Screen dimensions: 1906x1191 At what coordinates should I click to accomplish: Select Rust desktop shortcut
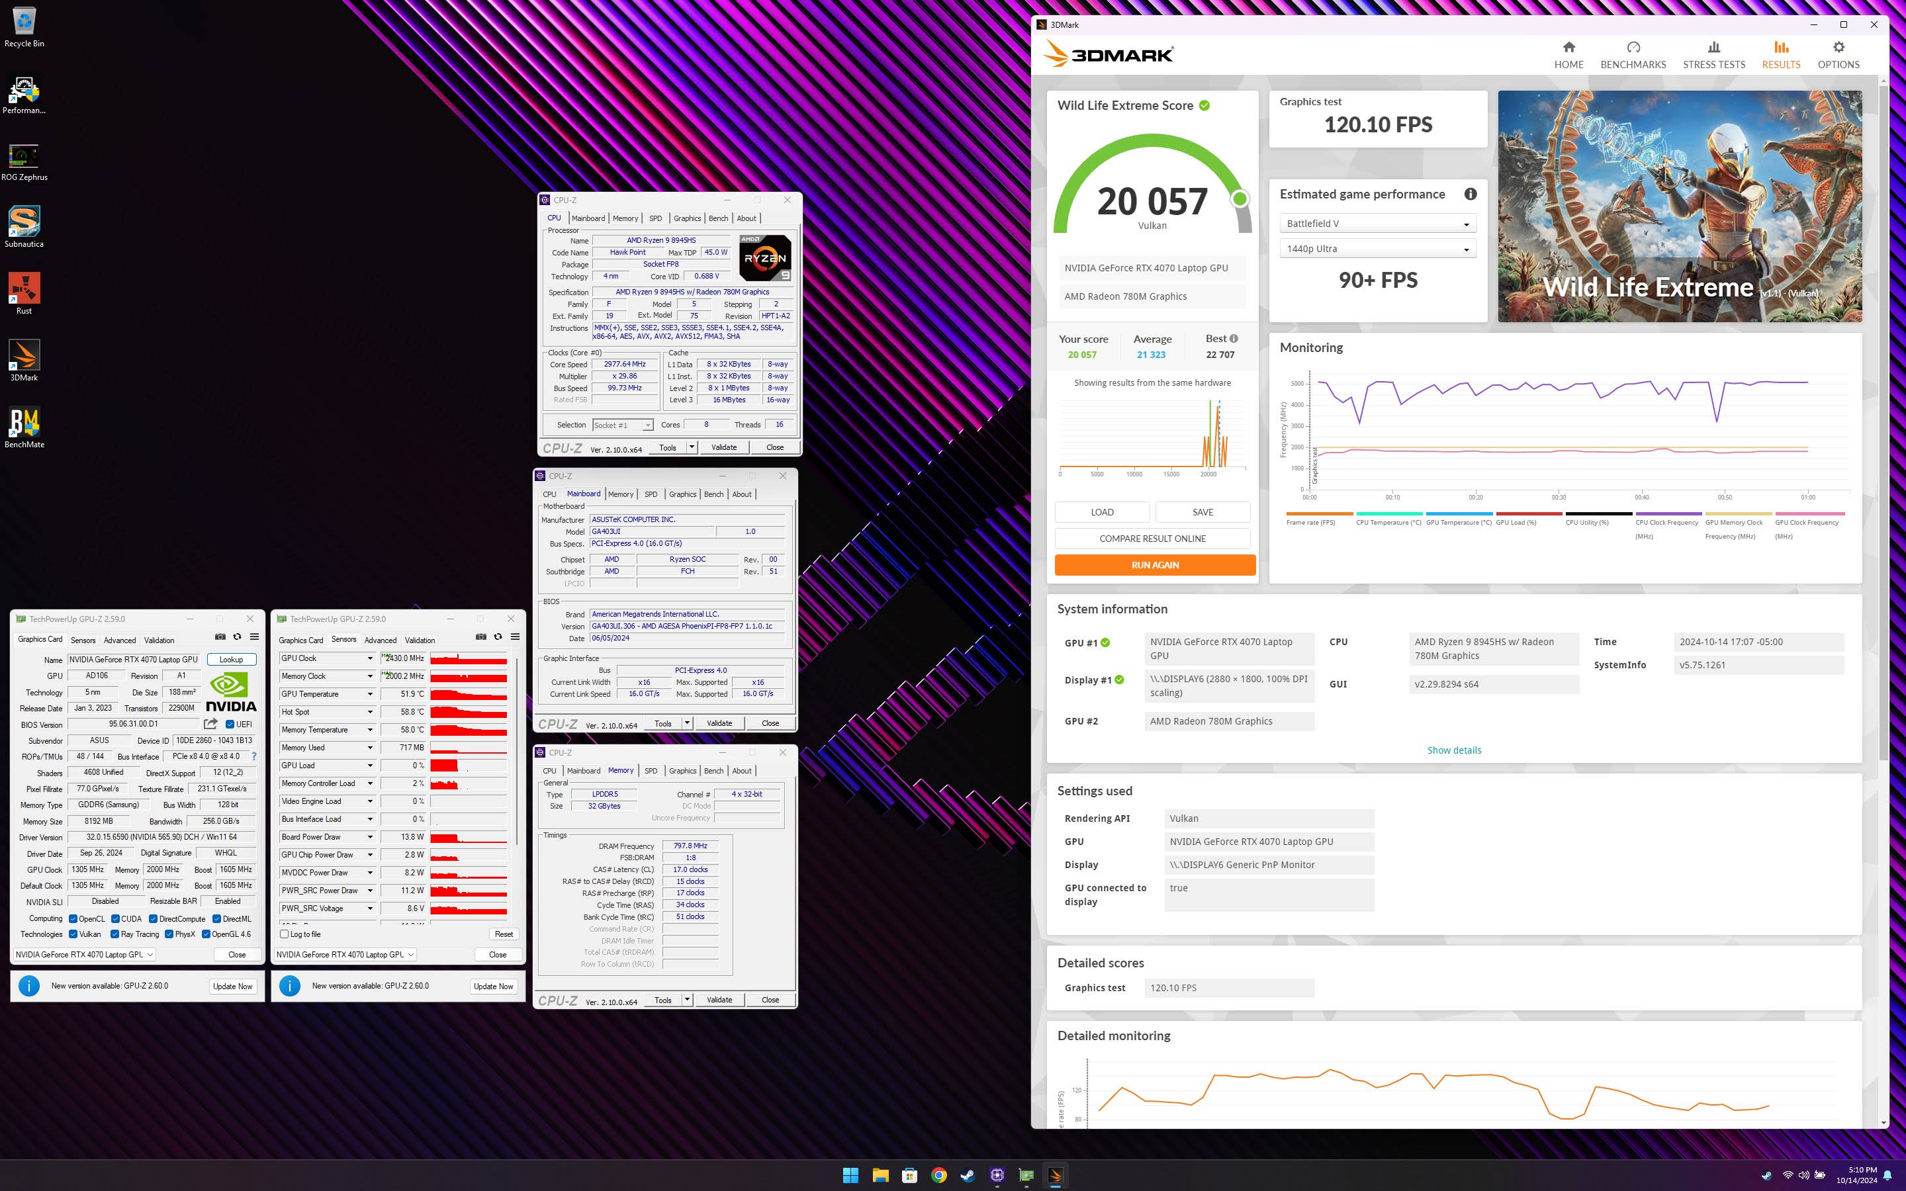(24, 294)
